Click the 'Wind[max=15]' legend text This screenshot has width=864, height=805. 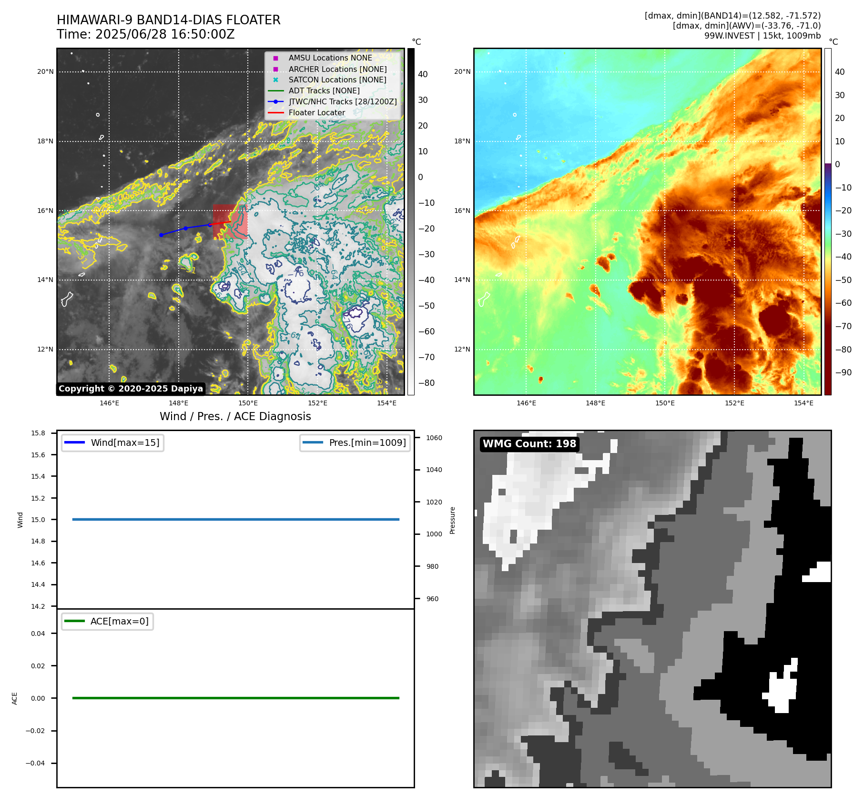click(125, 443)
